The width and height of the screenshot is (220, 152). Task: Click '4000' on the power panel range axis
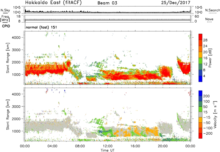tap(16, 38)
